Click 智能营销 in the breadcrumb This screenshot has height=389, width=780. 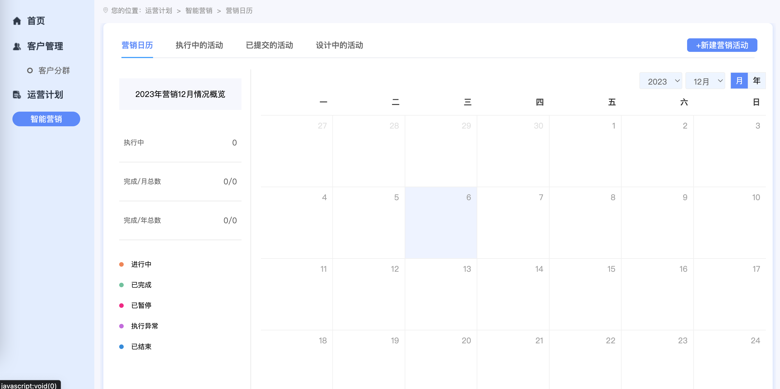[199, 11]
